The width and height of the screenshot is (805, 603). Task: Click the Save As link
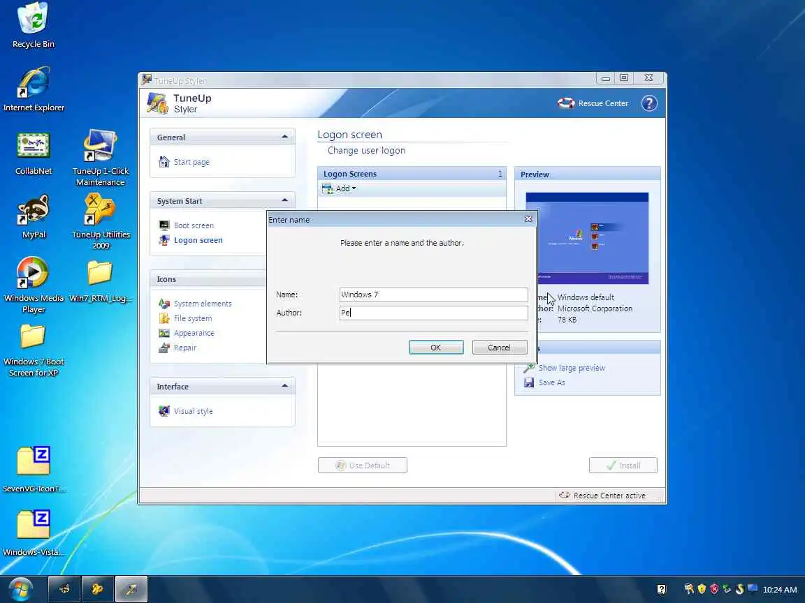tap(551, 382)
